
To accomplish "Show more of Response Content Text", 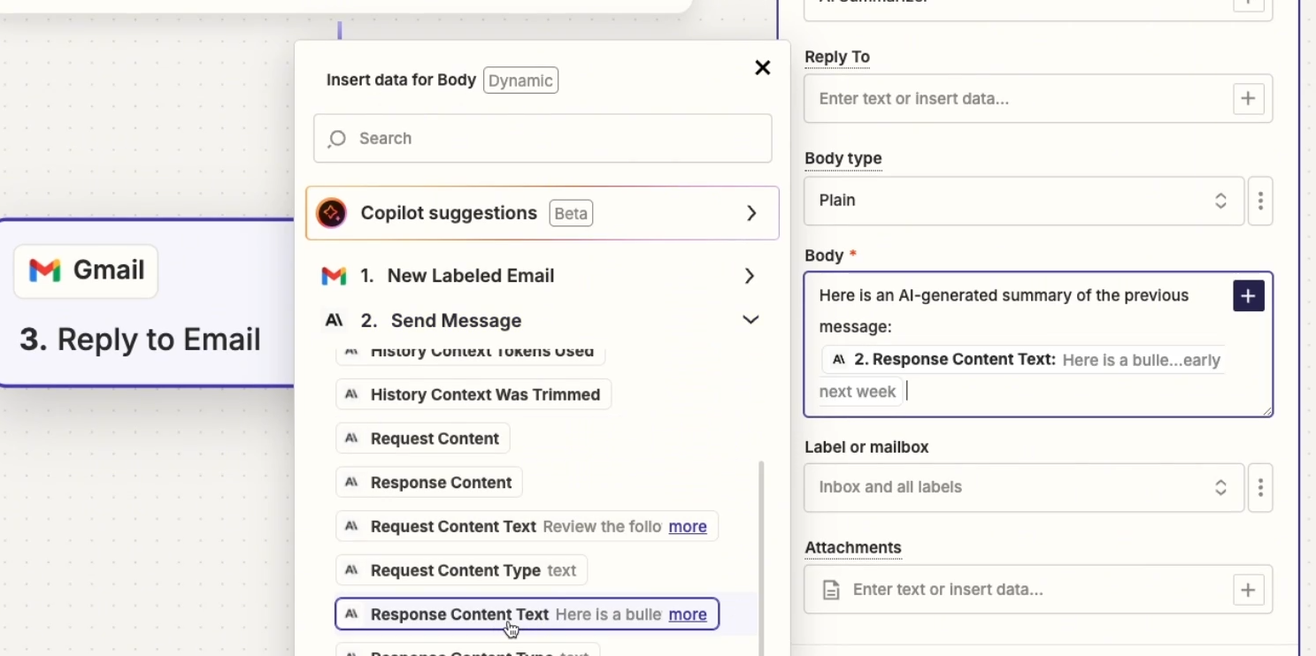I will pos(688,614).
